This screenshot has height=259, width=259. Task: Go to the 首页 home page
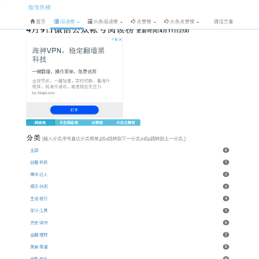pos(37,22)
